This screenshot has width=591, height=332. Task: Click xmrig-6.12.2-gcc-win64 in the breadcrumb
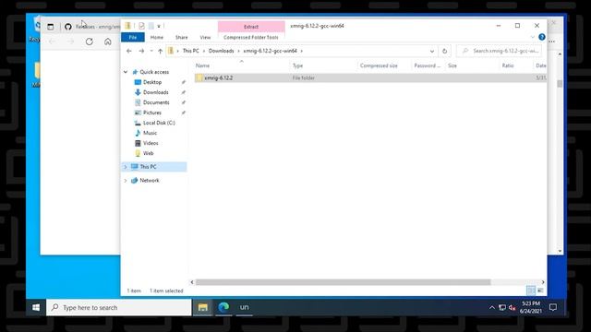tap(270, 51)
